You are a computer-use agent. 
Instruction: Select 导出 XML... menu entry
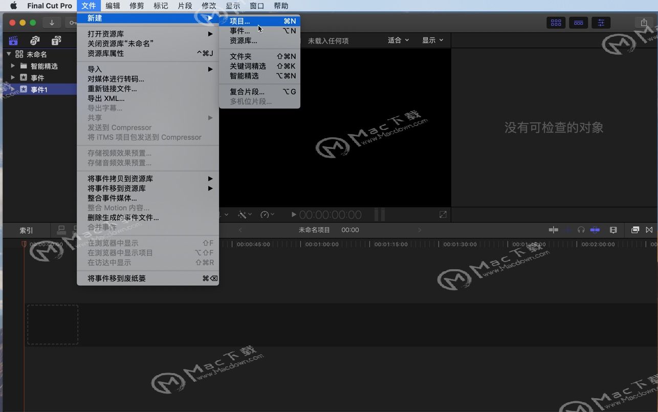pyautogui.click(x=148, y=98)
